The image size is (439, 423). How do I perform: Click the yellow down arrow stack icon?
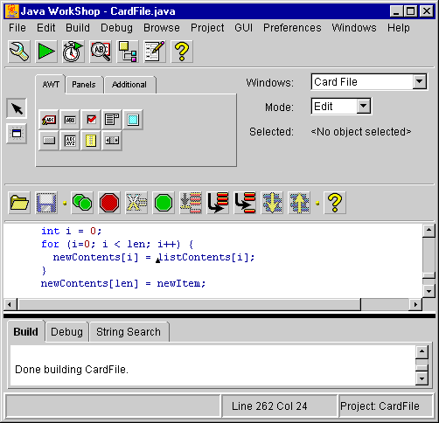[272, 203]
